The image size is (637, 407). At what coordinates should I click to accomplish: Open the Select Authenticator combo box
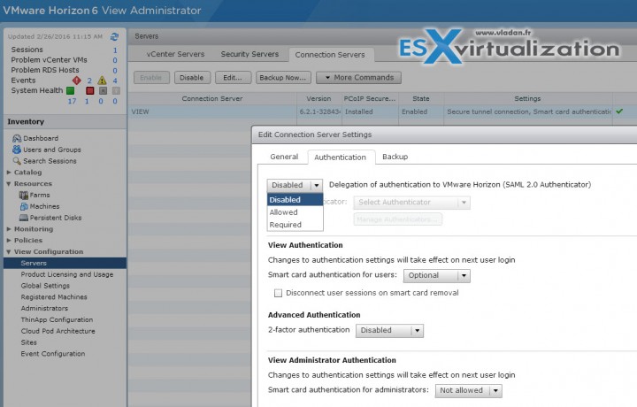pos(411,203)
